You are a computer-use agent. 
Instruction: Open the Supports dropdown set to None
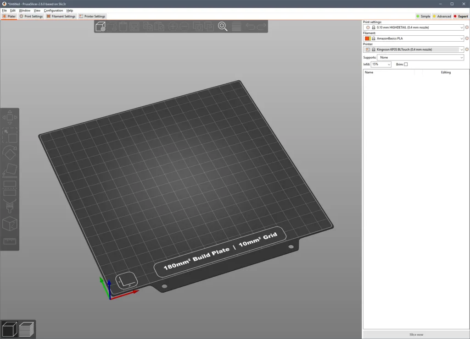point(420,57)
